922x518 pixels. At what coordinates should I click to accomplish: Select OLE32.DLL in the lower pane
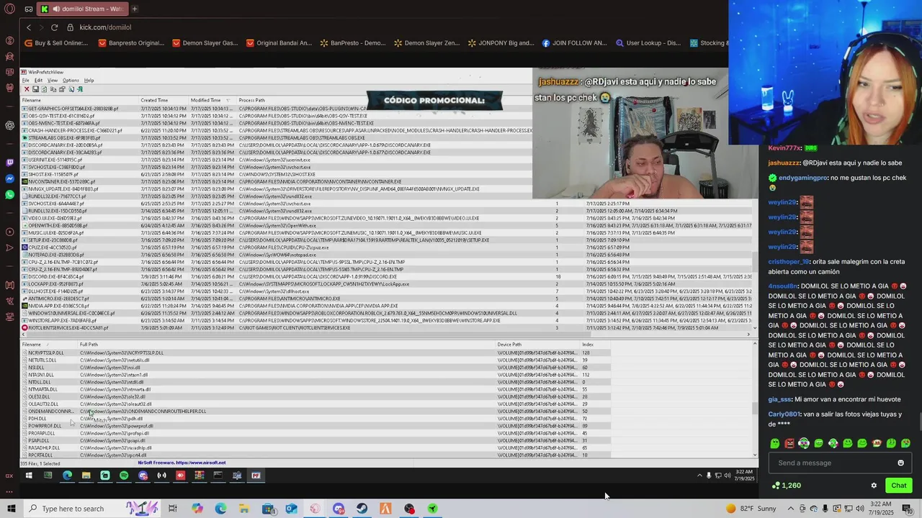pos(315,396)
